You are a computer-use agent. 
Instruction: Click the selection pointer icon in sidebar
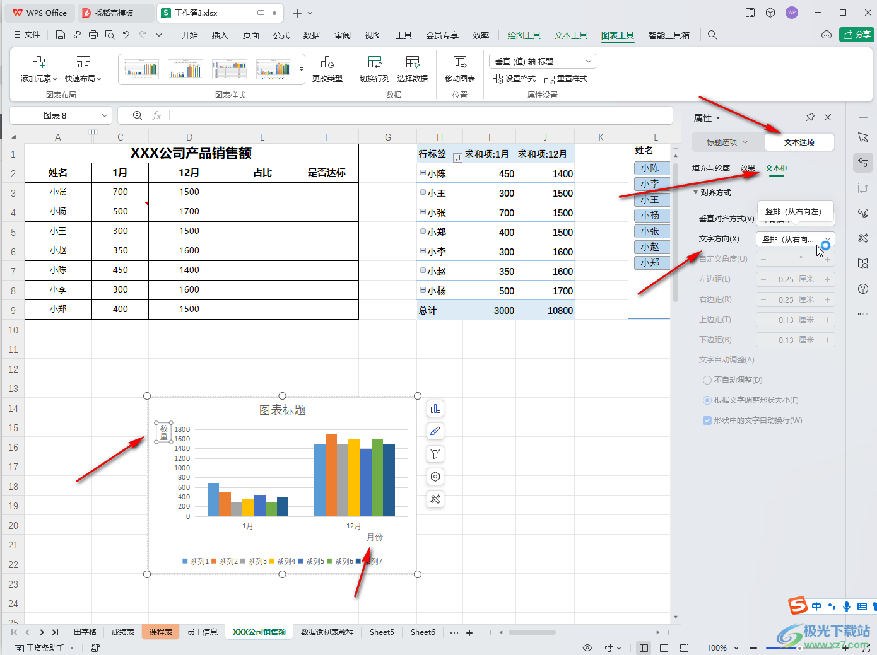863,137
